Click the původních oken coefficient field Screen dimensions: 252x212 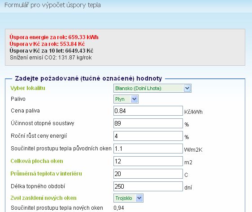coord(148,149)
